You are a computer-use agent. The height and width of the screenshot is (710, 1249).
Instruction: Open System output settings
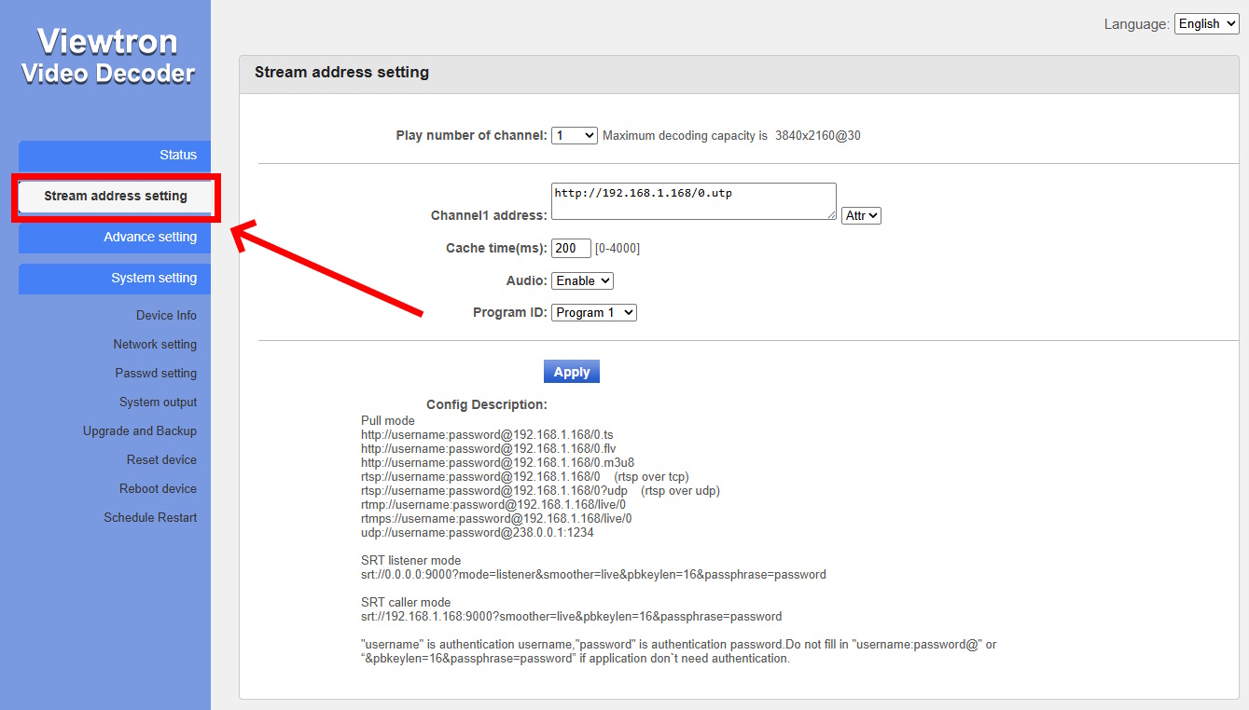(x=158, y=402)
